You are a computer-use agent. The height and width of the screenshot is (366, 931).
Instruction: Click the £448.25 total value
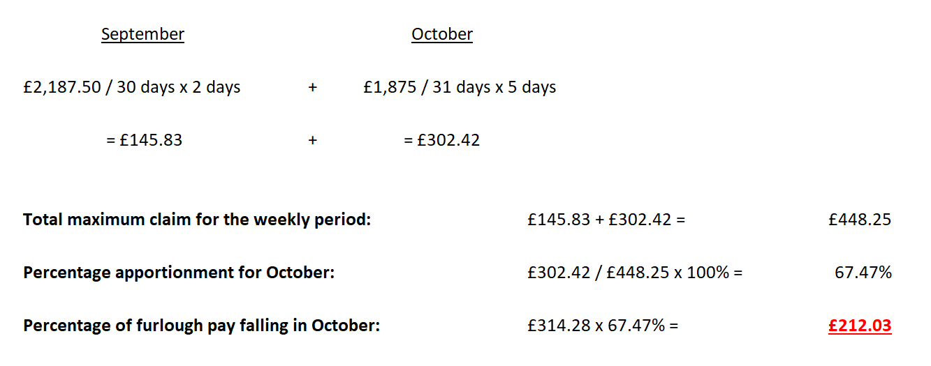point(860,220)
